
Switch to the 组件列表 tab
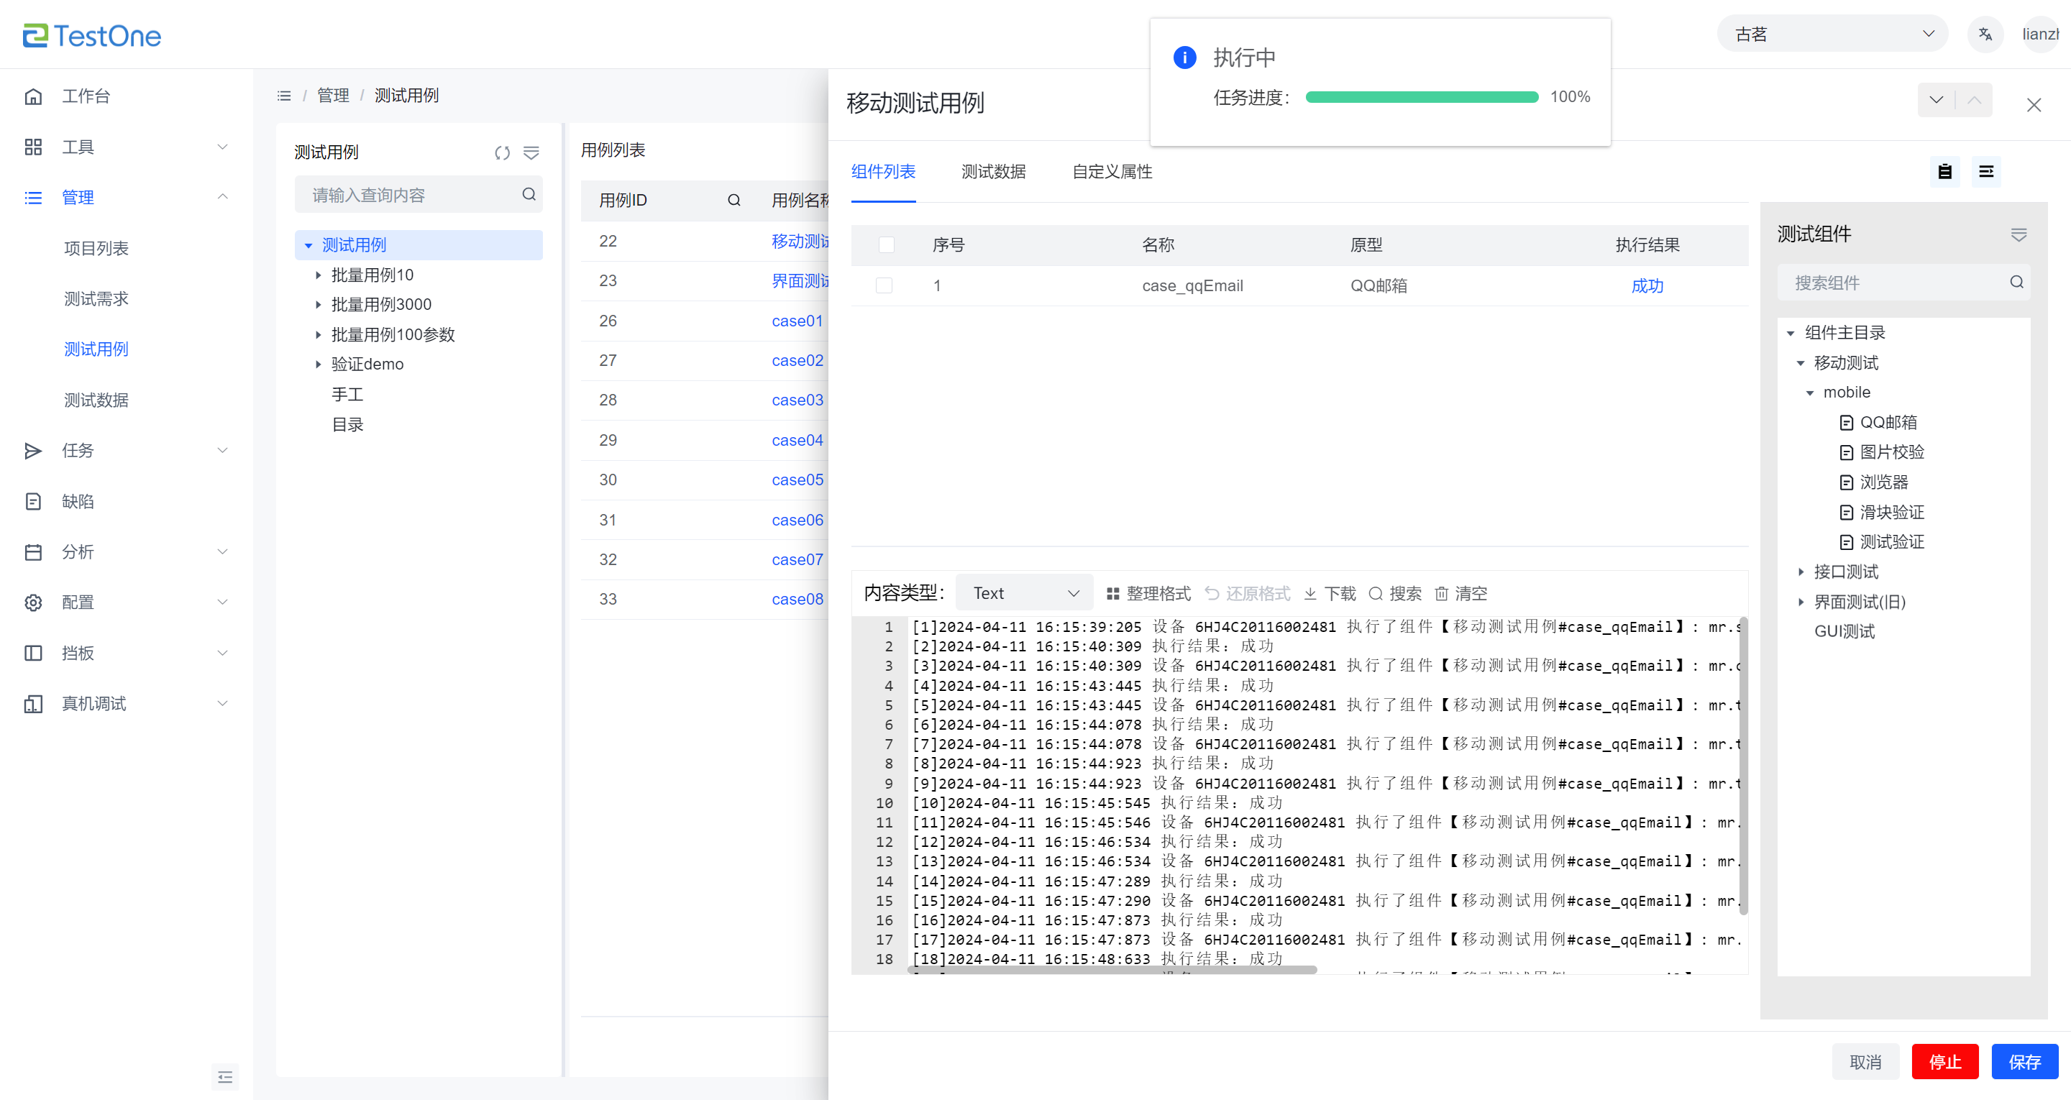click(x=883, y=171)
